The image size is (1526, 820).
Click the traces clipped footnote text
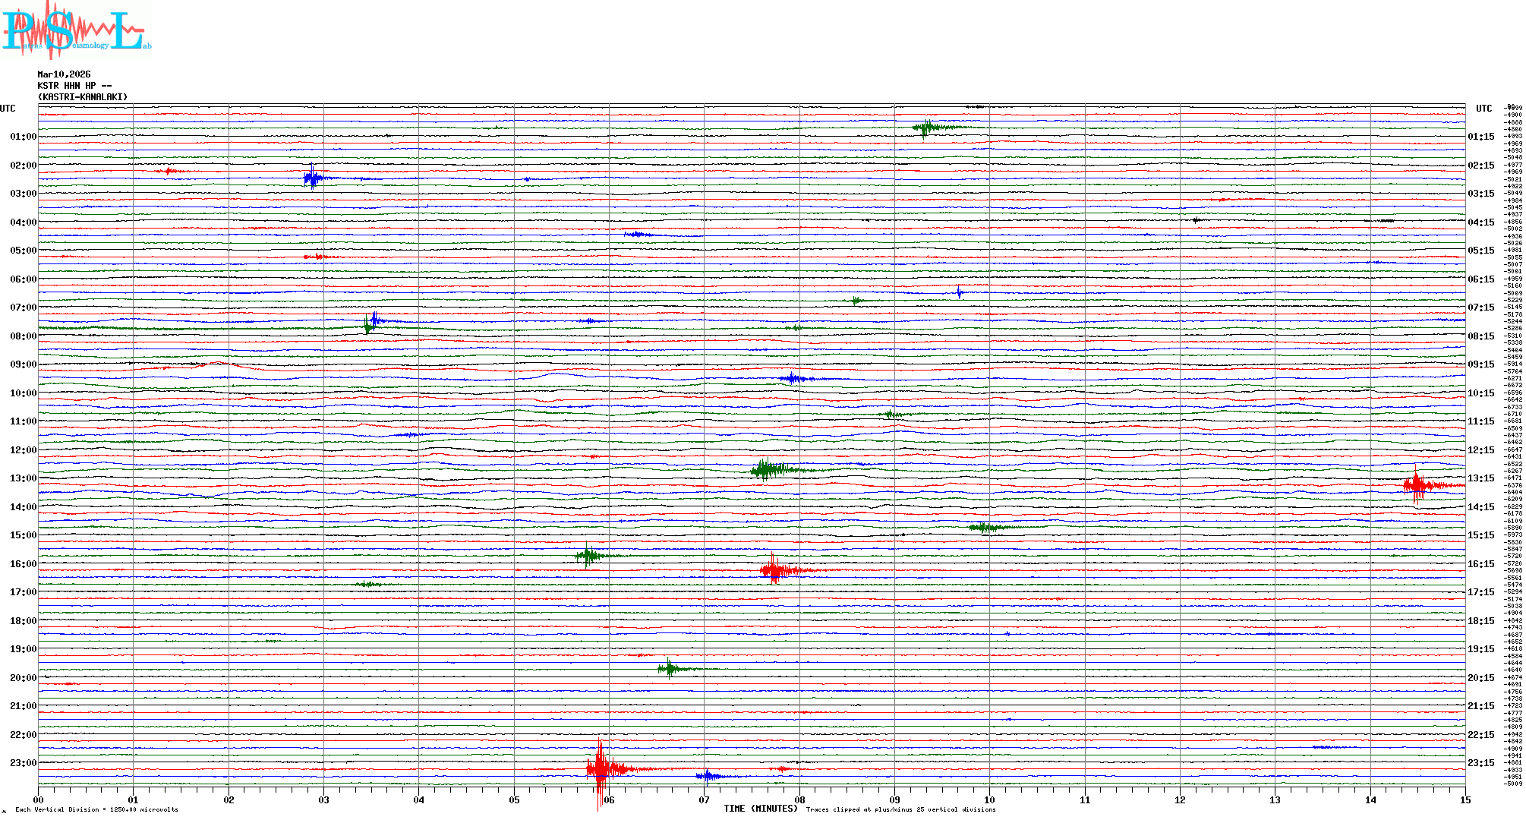click(x=900, y=809)
